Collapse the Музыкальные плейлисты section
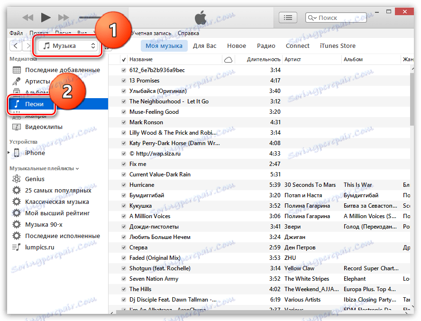 (x=77, y=169)
